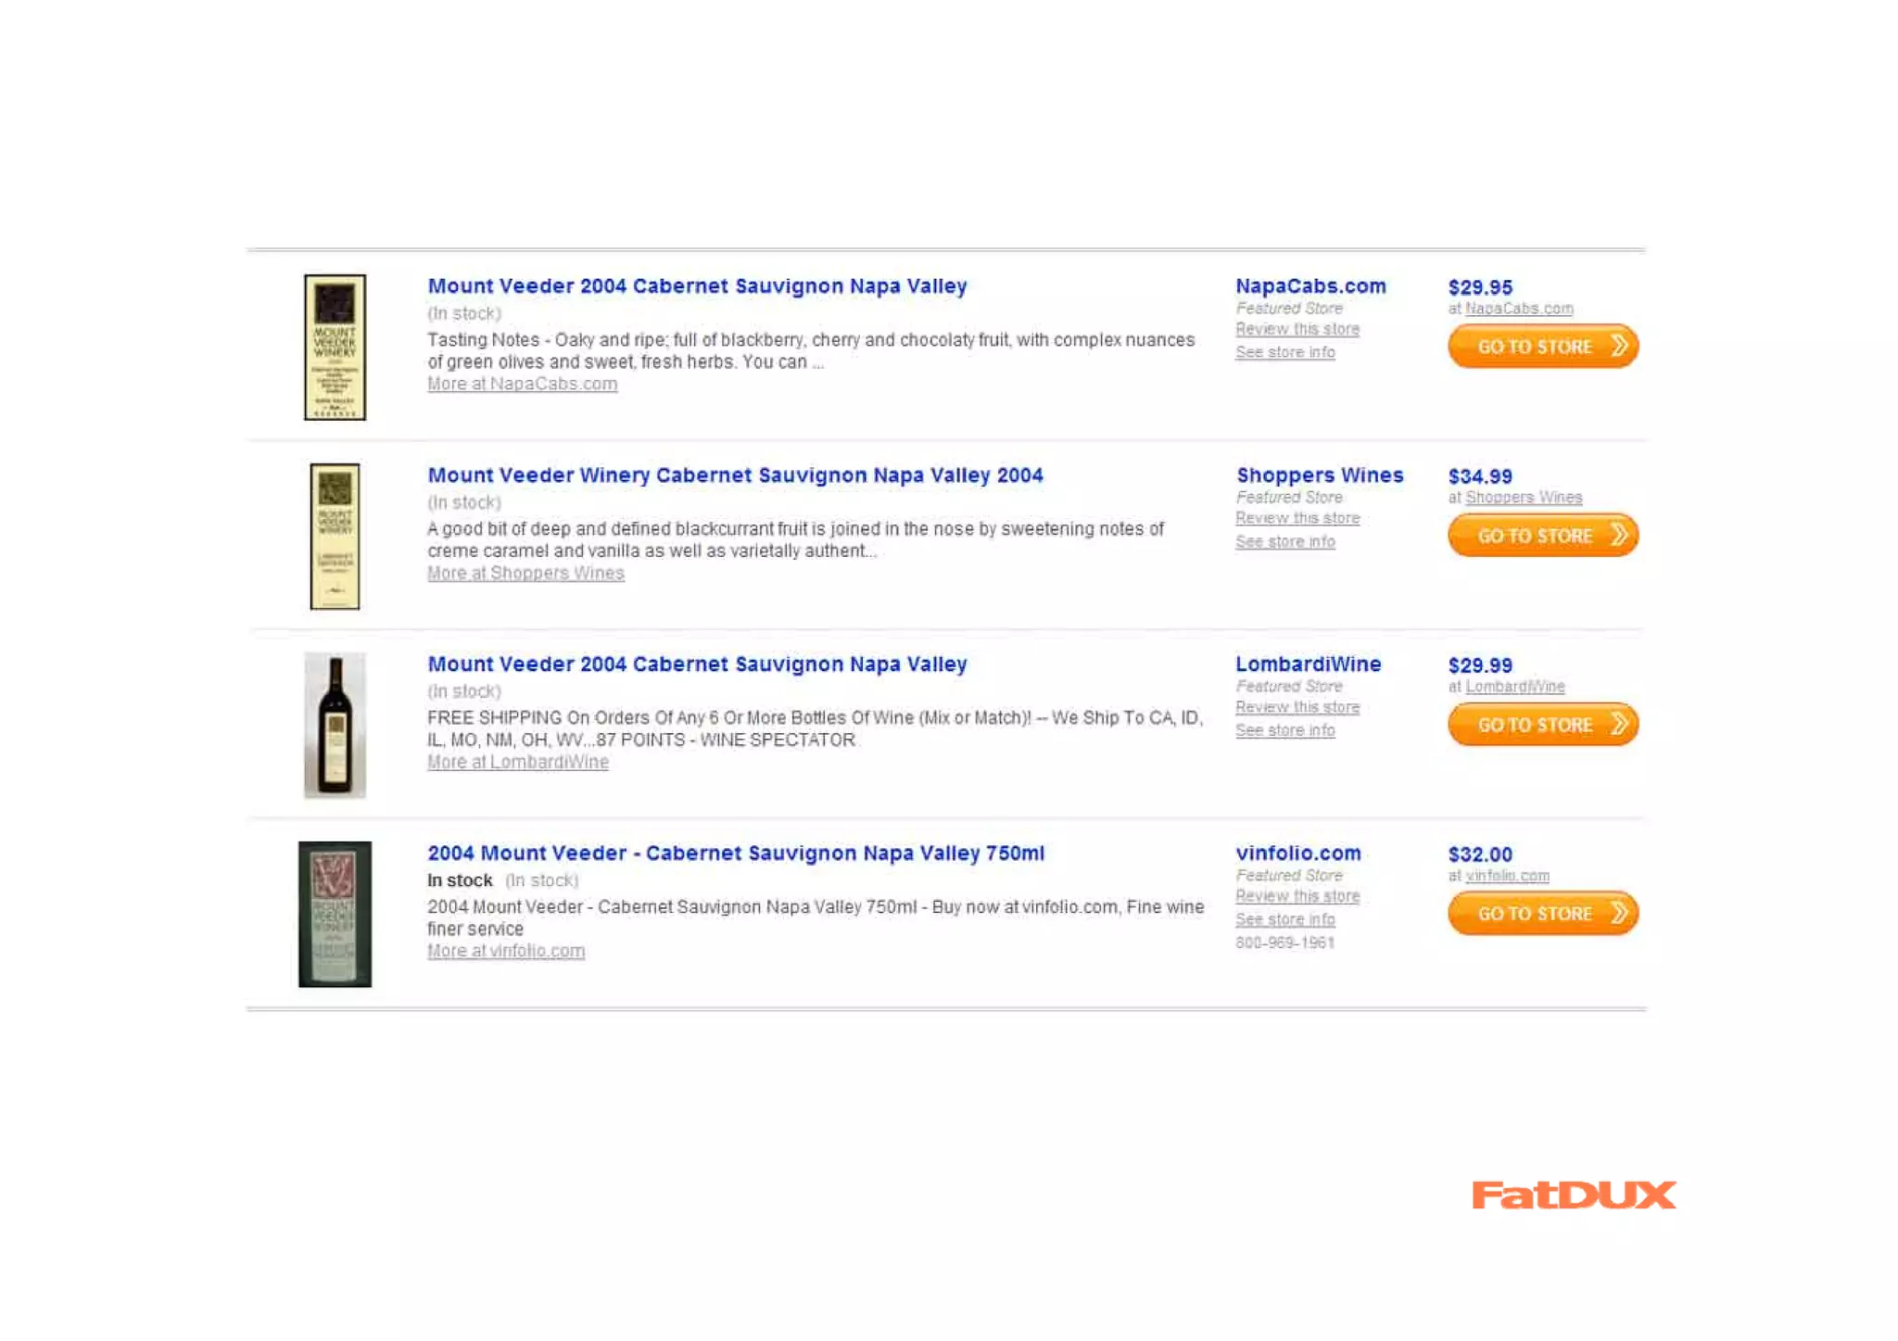Click the NapaCabs.com store name heading
The width and height of the screenshot is (1898, 1341).
(x=1310, y=286)
